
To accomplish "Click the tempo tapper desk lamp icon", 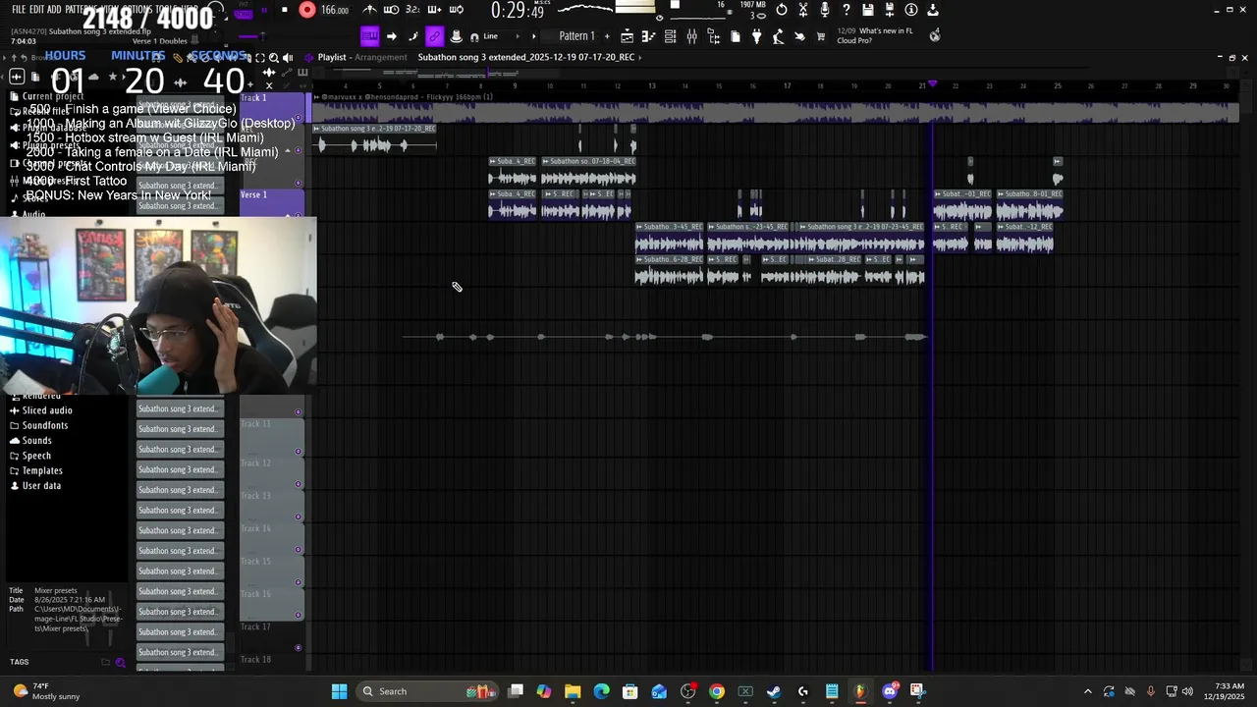I will 778,36.
